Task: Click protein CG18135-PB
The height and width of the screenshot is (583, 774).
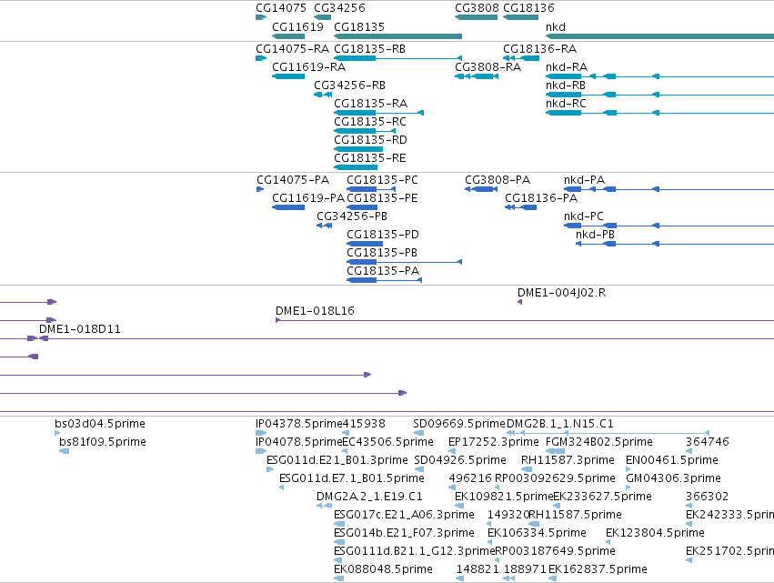Action: (404, 262)
